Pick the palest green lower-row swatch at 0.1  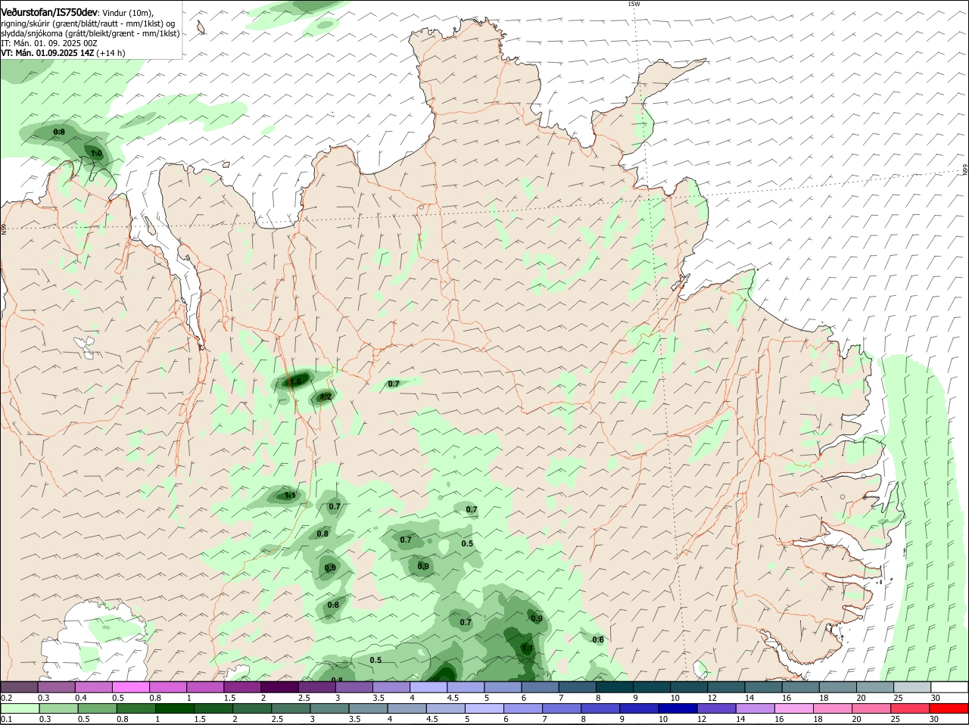pos(20,709)
